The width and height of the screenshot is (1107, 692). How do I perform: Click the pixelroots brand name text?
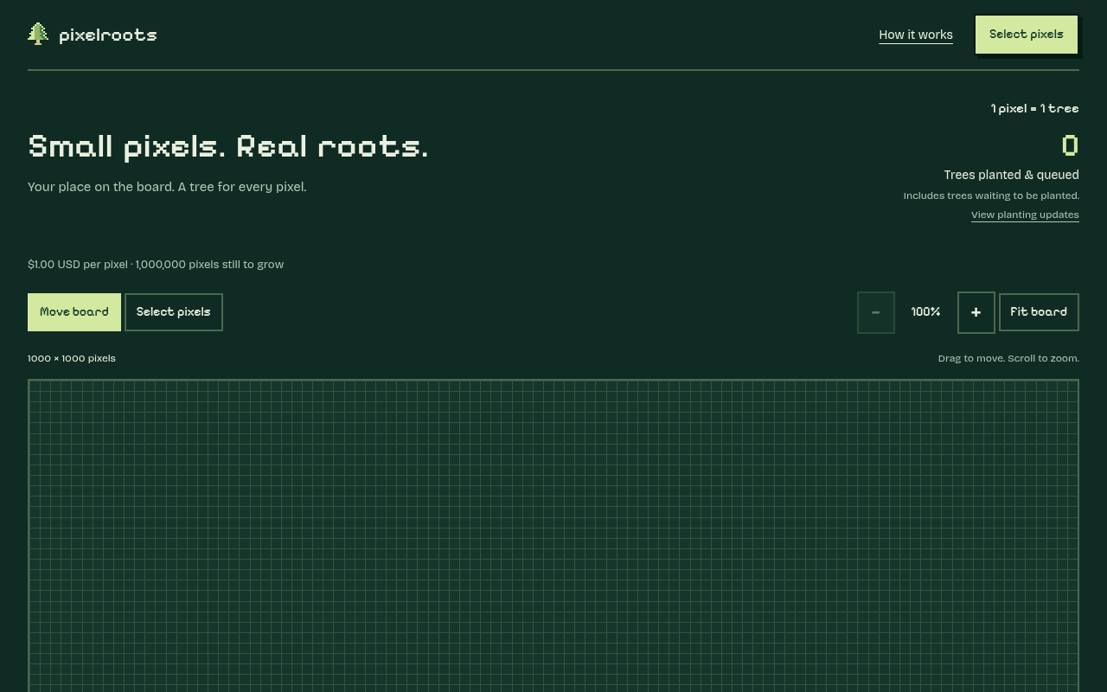108,35
